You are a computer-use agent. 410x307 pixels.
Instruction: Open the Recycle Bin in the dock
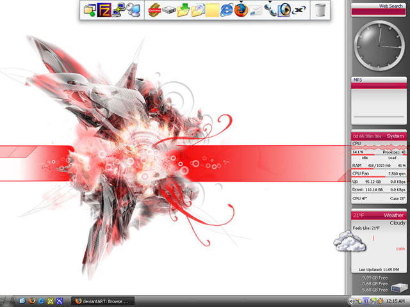[x=320, y=10]
